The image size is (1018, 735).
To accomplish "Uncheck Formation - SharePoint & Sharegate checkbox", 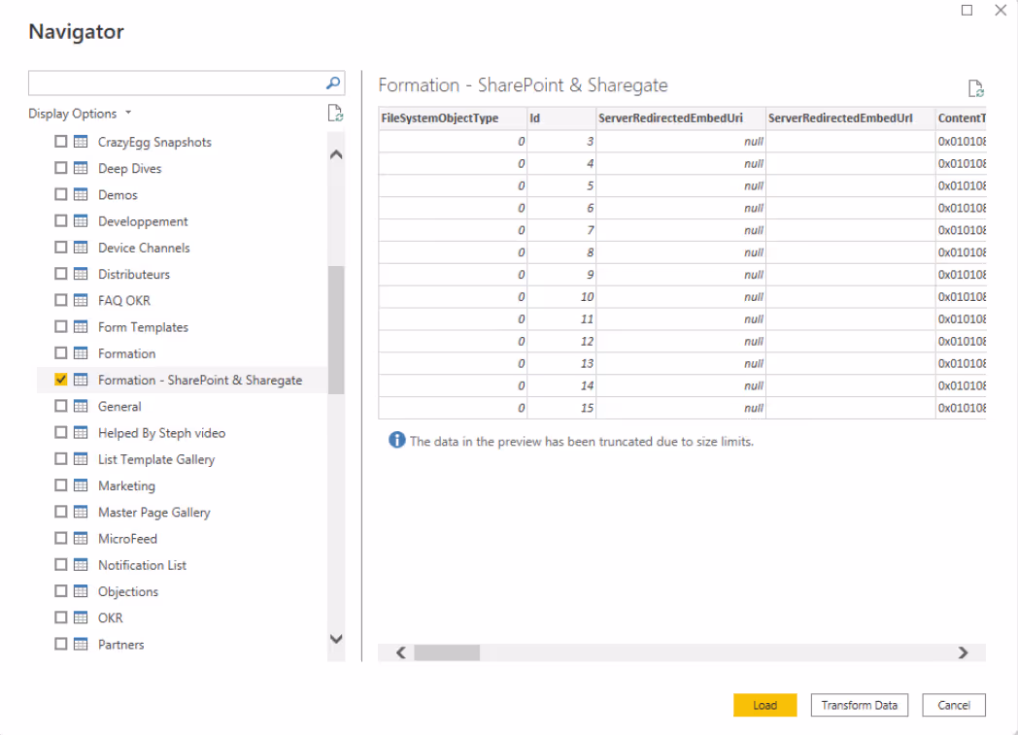I will pyautogui.click(x=61, y=380).
